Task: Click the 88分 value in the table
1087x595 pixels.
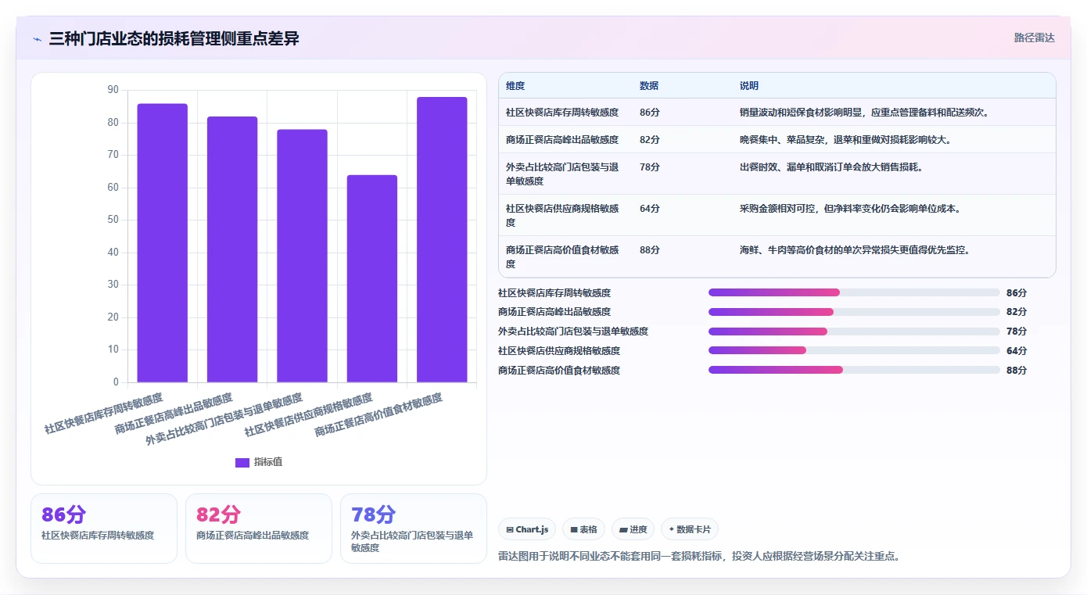Action: click(x=650, y=249)
